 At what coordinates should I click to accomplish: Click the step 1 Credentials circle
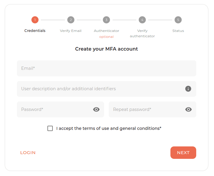(x=35, y=20)
